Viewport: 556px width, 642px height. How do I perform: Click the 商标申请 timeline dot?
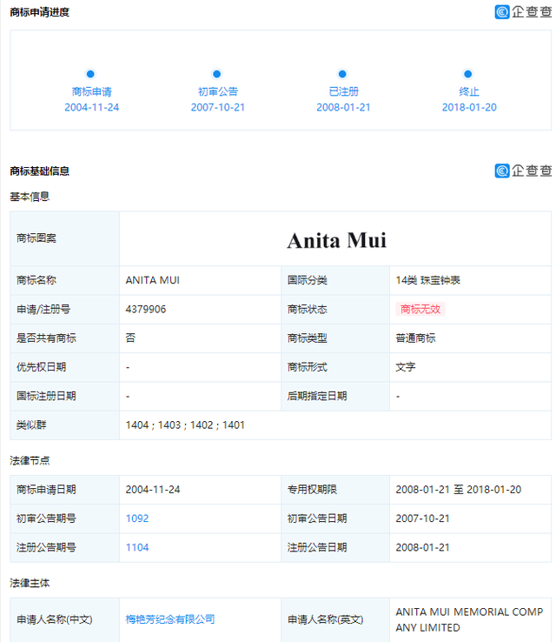[90, 74]
